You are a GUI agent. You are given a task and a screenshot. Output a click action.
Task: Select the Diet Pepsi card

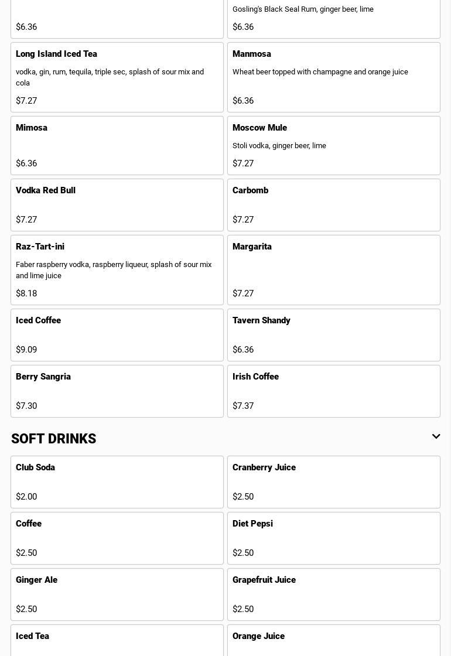click(334, 538)
